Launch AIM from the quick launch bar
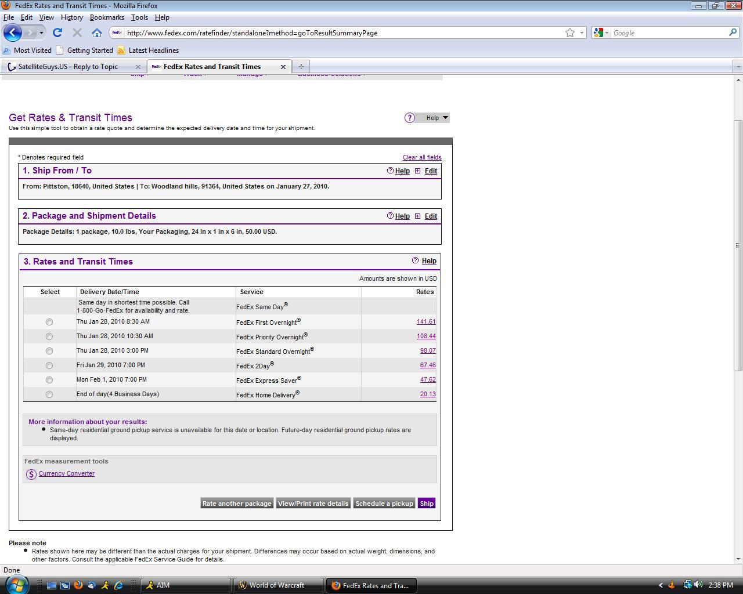The height and width of the screenshot is (594, 743). tap(105, 585)
